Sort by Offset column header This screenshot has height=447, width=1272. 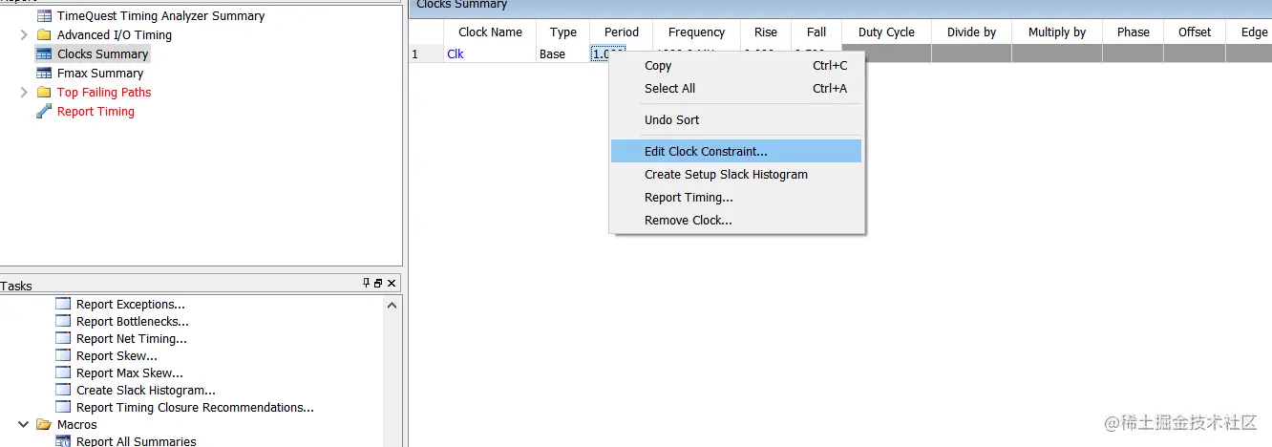coord(1195,32)
